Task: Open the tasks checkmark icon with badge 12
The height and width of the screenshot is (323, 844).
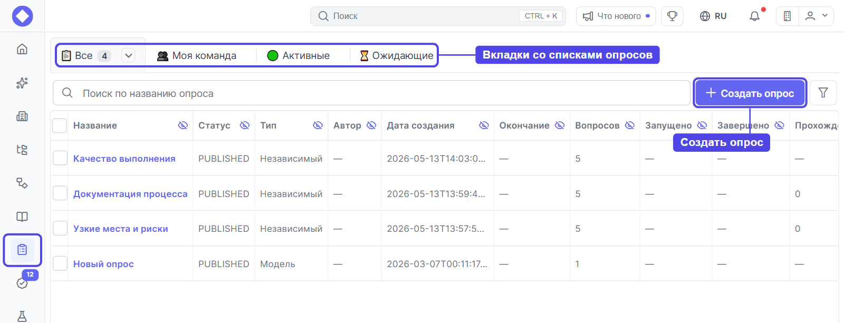Action: point(22,283)
